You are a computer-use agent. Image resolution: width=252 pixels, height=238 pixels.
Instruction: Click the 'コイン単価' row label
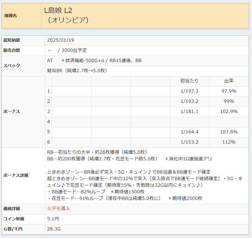tap(14, 219)
